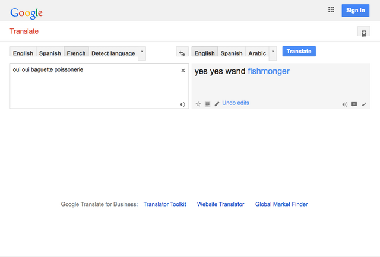This screenshot has width=380, height=257.
Task: Open the Phrasebook star icon
Action: [x=364, y=31]
